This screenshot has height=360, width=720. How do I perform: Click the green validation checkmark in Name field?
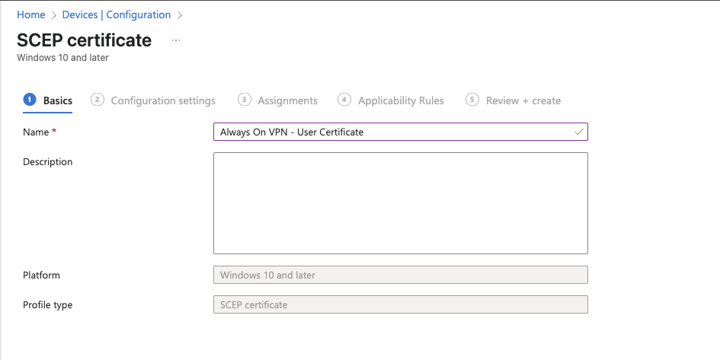pos(579,132)
